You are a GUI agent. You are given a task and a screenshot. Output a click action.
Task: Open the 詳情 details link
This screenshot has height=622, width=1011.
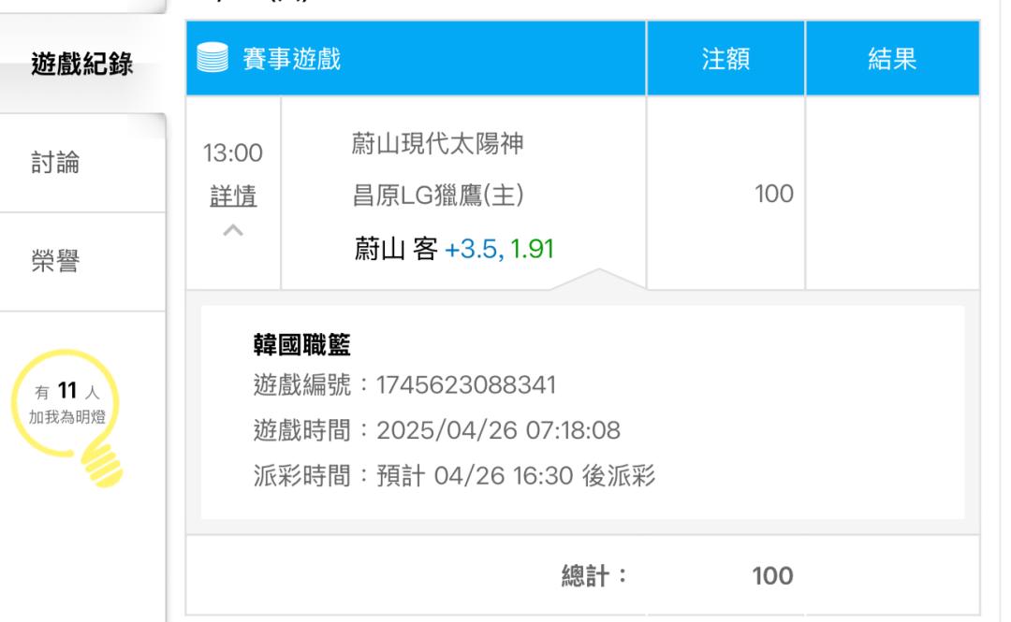233,195
